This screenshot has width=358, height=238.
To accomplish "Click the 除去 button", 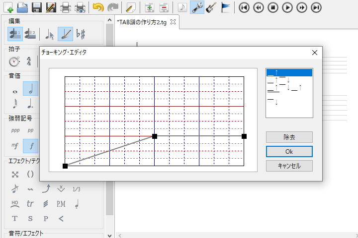I will tap(289, 137).
